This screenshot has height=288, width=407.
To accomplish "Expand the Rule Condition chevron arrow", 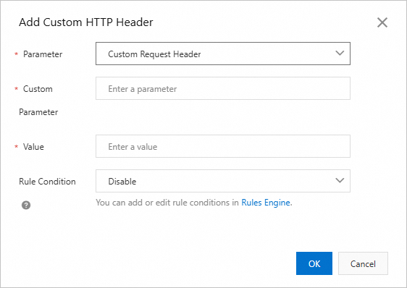I will 340,180.
